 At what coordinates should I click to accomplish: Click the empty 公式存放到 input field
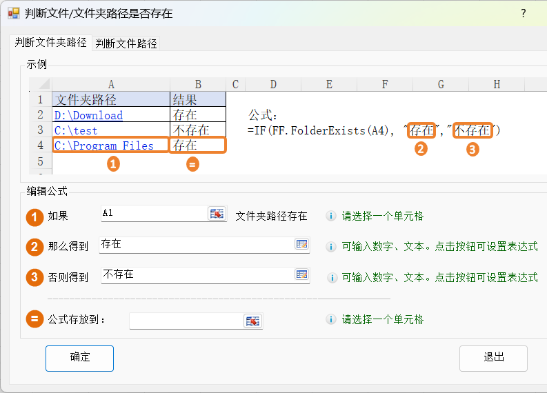coord(186,321)
